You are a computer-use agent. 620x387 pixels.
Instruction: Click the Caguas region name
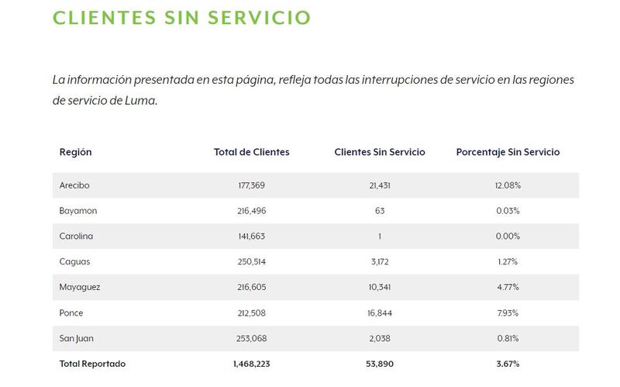click(x=74, y=262)
